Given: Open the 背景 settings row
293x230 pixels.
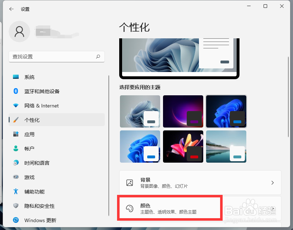Looking at the screenshot, I should (x=200, y=182).
